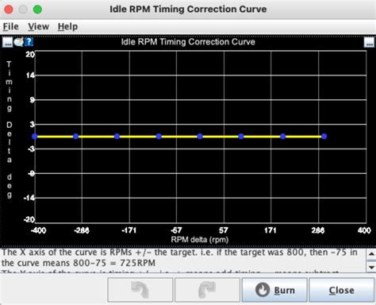
Task: Click the Burn button
Action: tap(274, 290)
